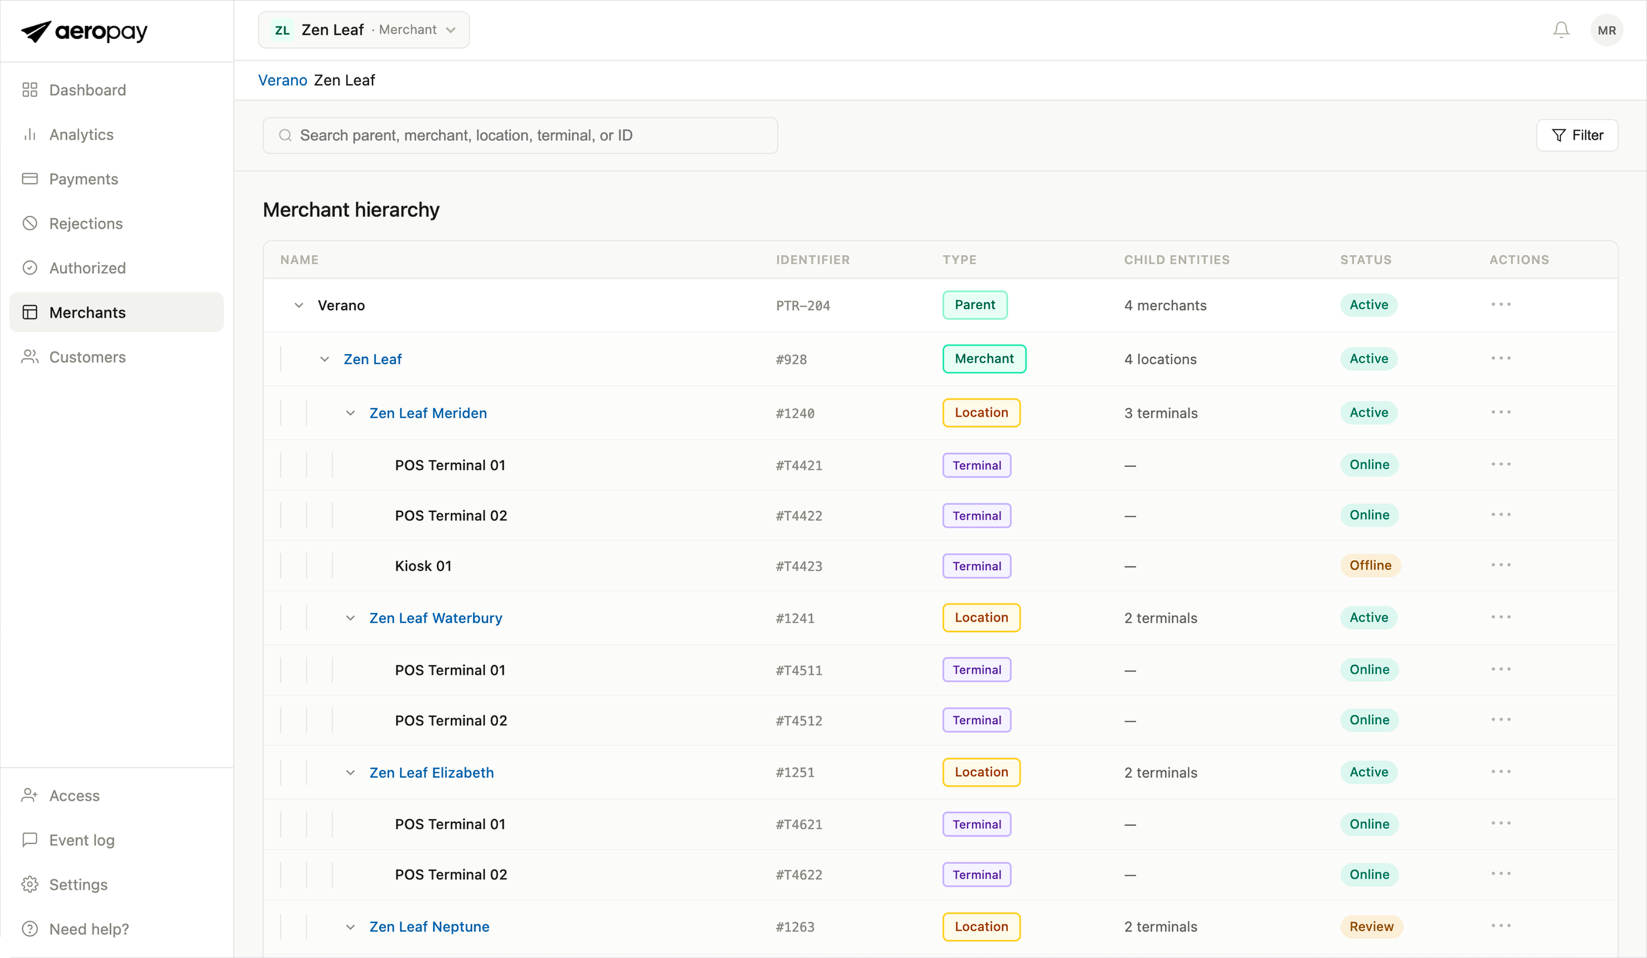Viewport: 1647px width, 958px height.
Task: Open Zen Leaf merchant link
Action: click(373, 359)
